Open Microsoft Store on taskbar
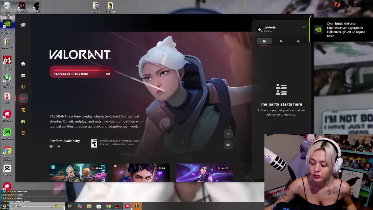The height and width of the screenshot is (210, 373). [99, 206]
